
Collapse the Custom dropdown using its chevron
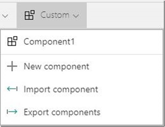point(76,16)
